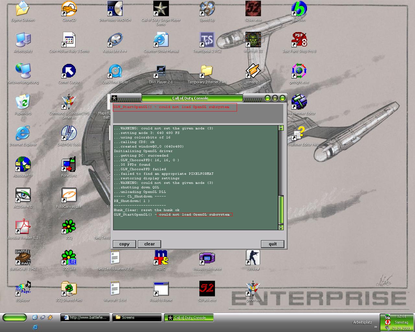Quit the Call of Duty Console
Viewport: 415px width, 332px height.
(x=273, y=244)
